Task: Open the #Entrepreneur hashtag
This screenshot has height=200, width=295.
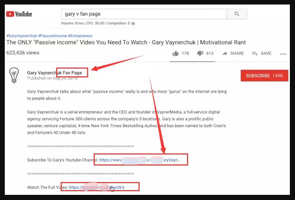Action: 80,36
